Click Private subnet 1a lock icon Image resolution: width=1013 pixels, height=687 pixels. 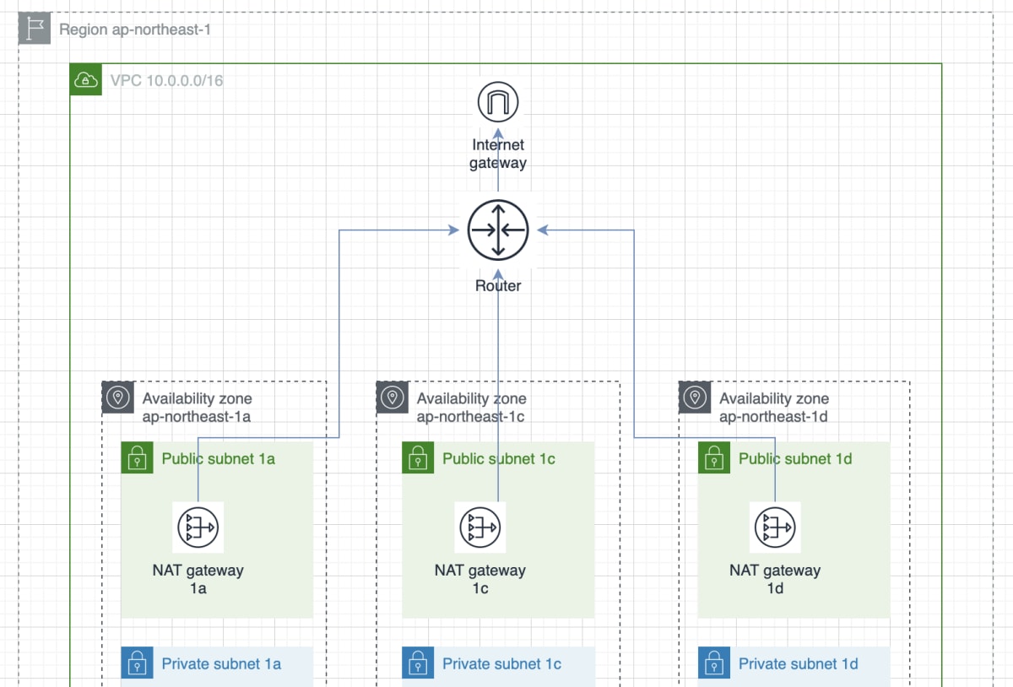point(137,663)
